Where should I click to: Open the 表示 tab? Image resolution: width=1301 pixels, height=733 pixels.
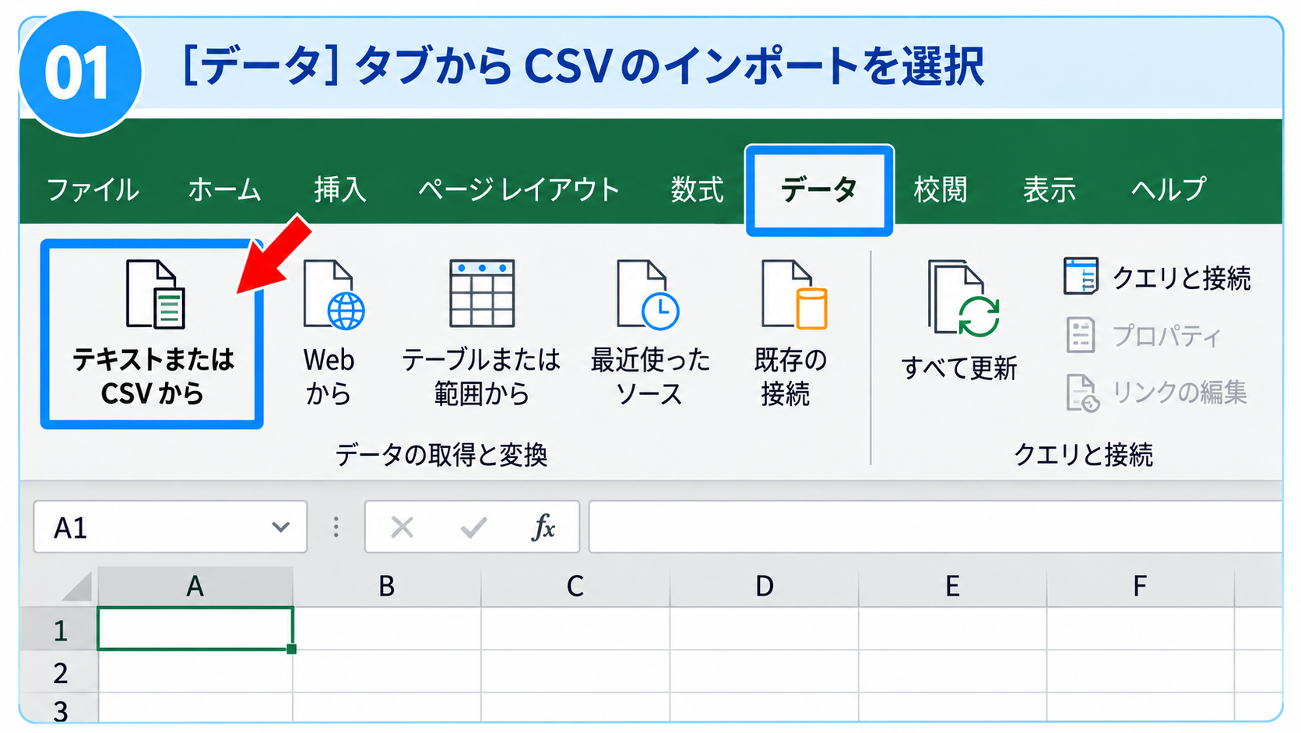pos(1050,189)
